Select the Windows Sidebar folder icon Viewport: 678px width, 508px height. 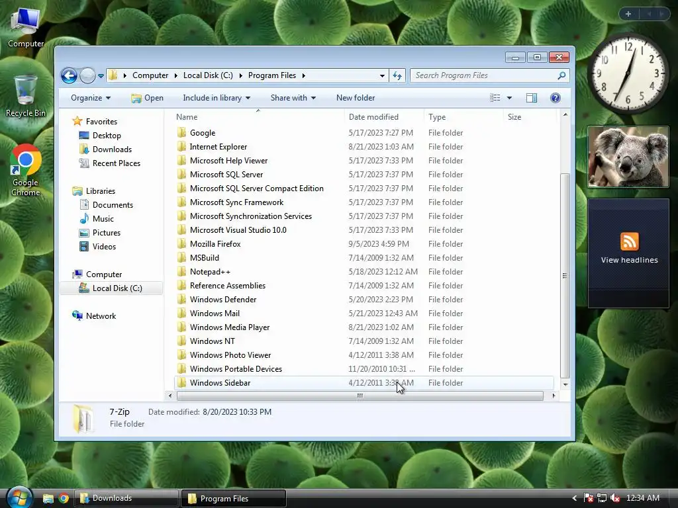[x=182, y=383]
